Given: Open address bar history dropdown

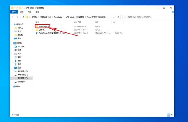Looking at the screenshot, I should pos(114,17).
